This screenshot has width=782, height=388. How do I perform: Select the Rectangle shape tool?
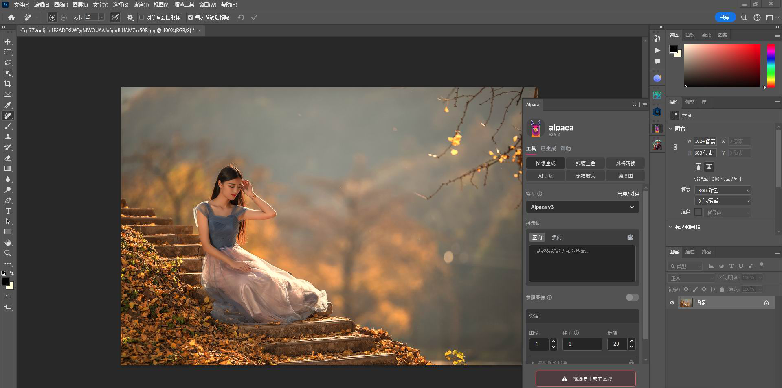point(8,232)
